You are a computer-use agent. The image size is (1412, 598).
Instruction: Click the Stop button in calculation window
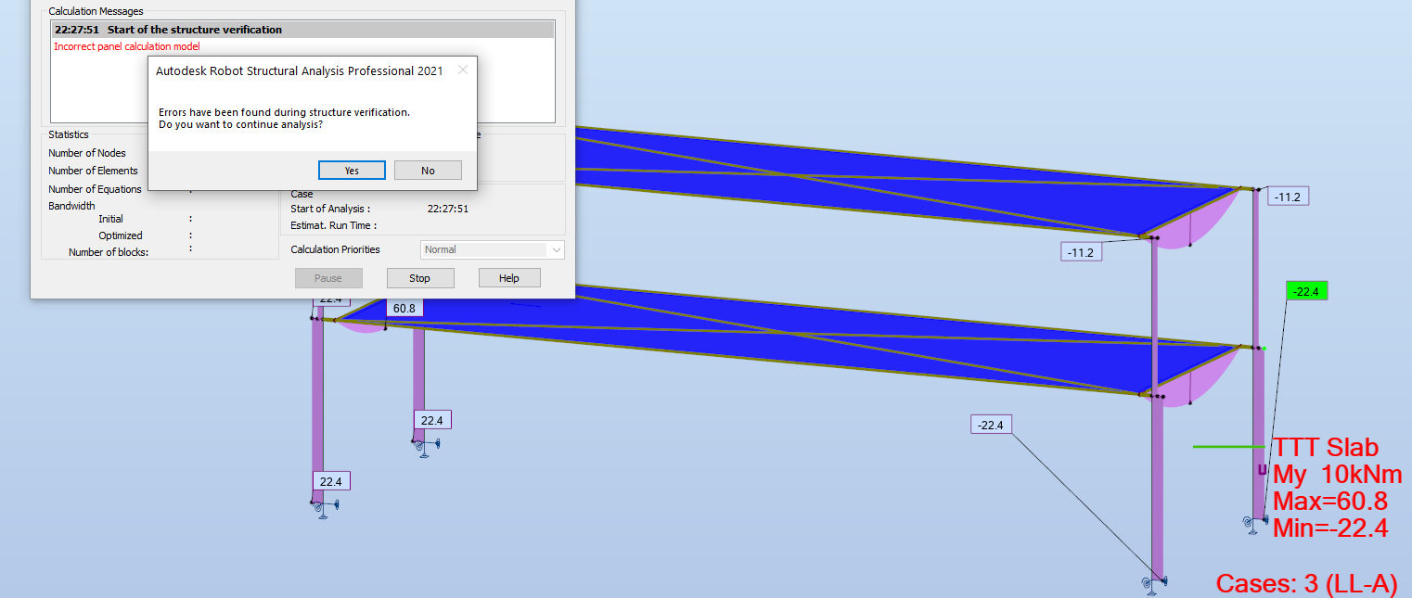[420, 278]
